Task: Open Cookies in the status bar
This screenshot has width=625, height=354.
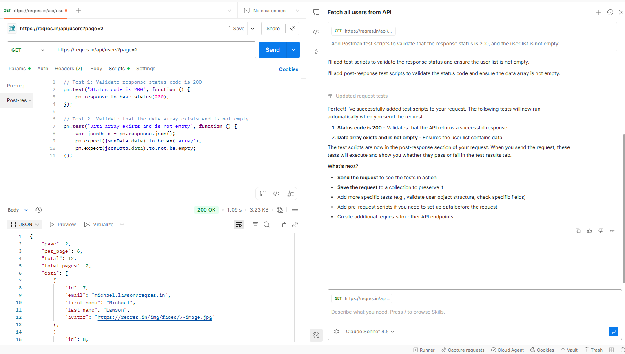Action: pyautogui.click(x=542, y=350)
